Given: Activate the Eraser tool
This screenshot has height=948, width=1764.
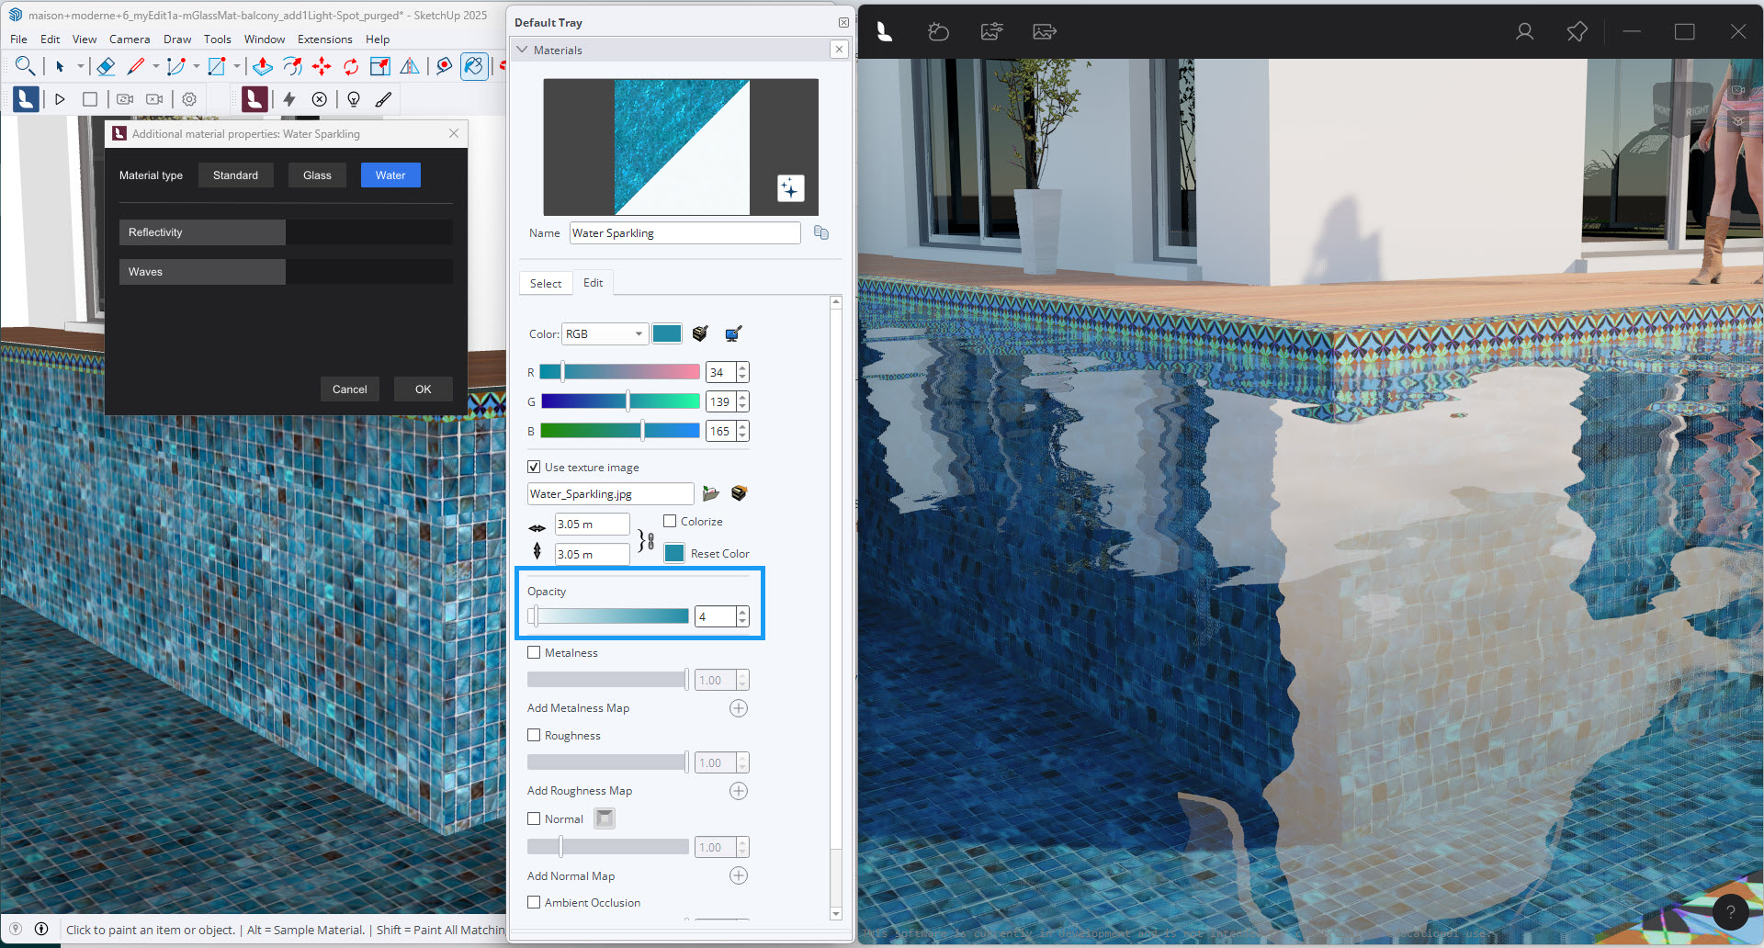Looking at the screenshot, I should coord(106,66).
